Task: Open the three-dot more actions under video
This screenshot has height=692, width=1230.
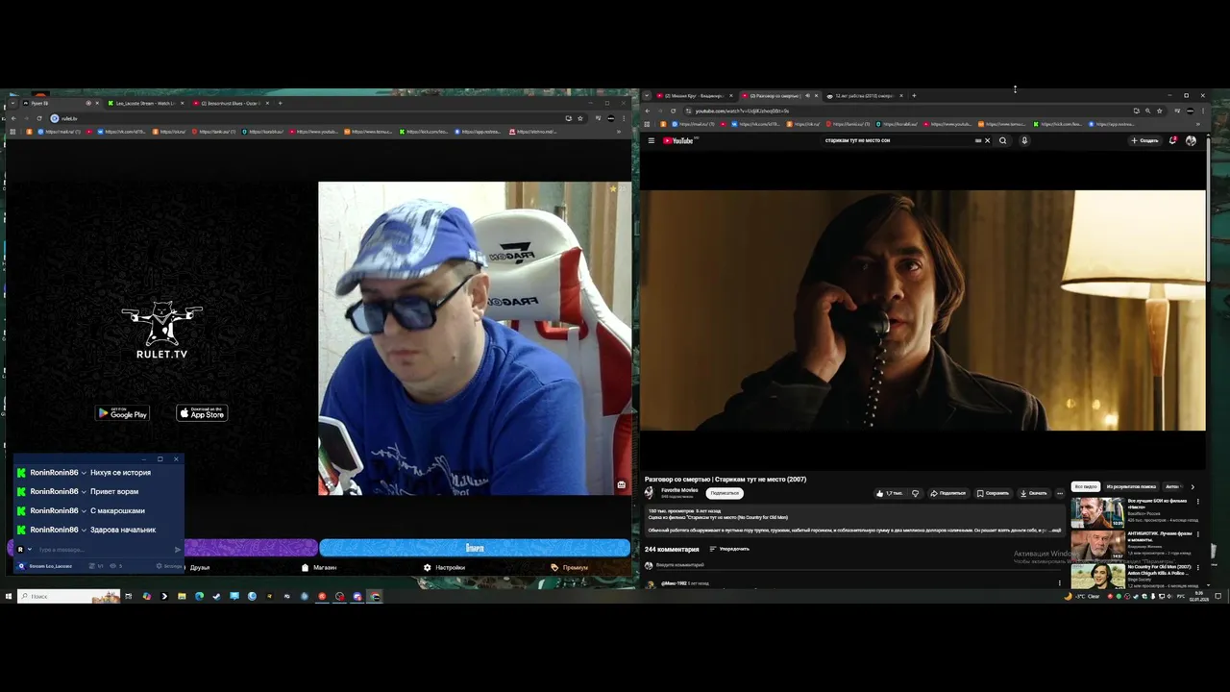Action: tap(1060, 493)
